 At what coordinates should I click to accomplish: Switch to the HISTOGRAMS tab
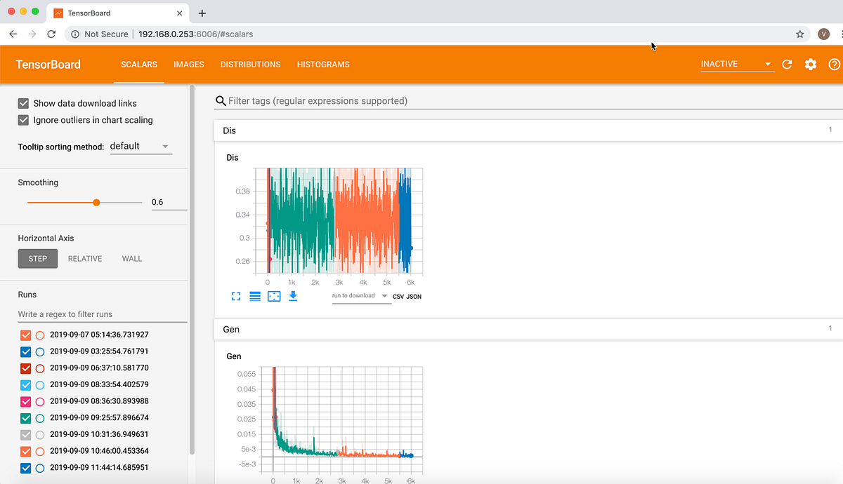323,64
